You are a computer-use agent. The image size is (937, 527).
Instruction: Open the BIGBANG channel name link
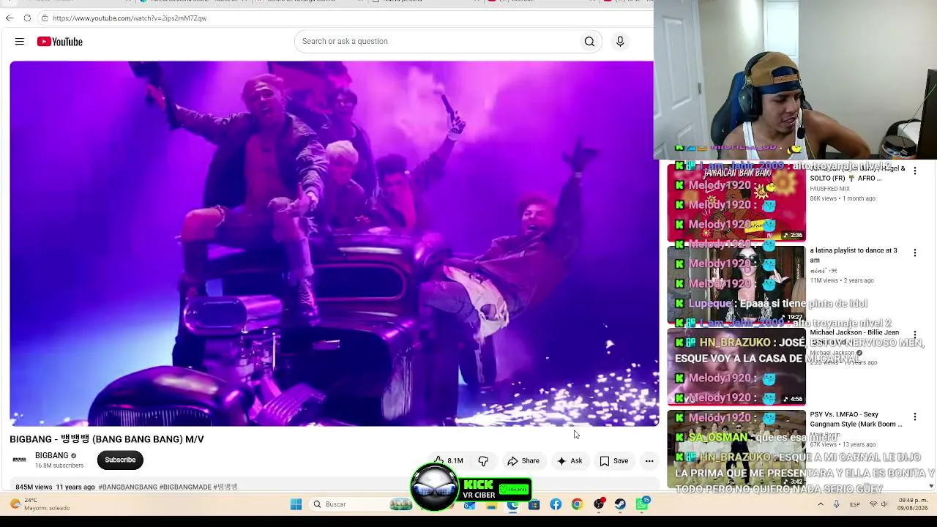click(51, 455)
